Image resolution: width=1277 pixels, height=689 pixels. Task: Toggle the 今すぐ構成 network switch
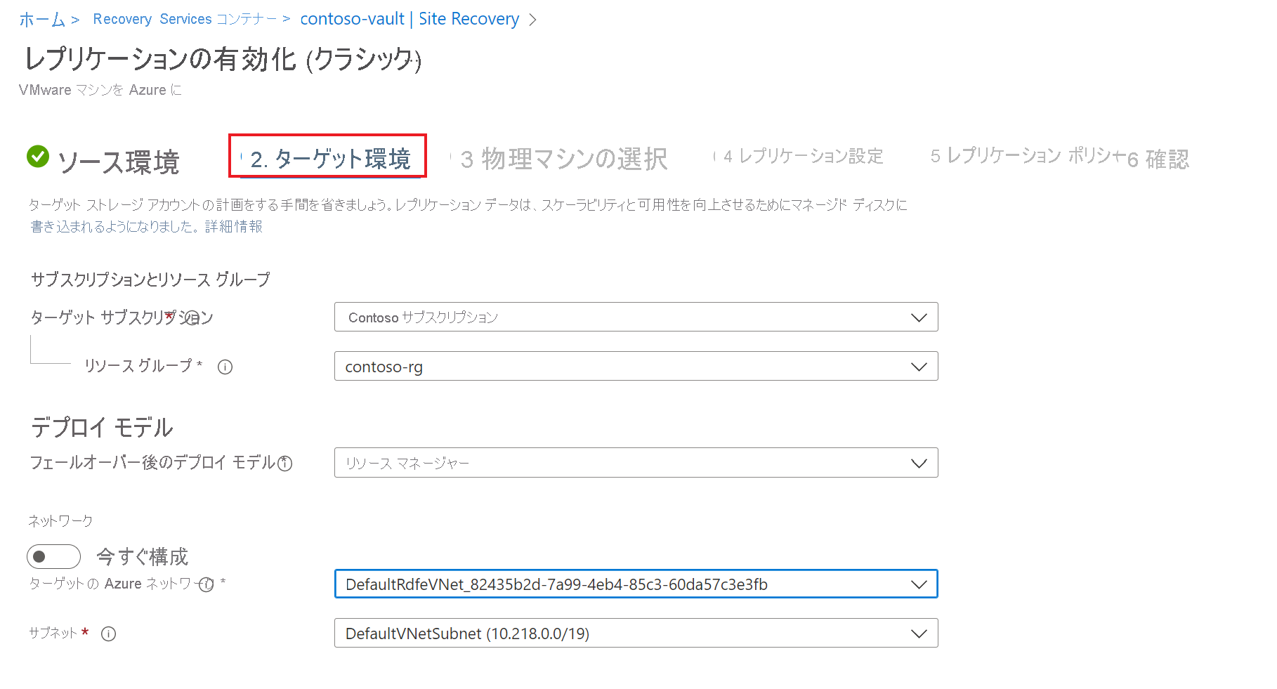point(54,557)
